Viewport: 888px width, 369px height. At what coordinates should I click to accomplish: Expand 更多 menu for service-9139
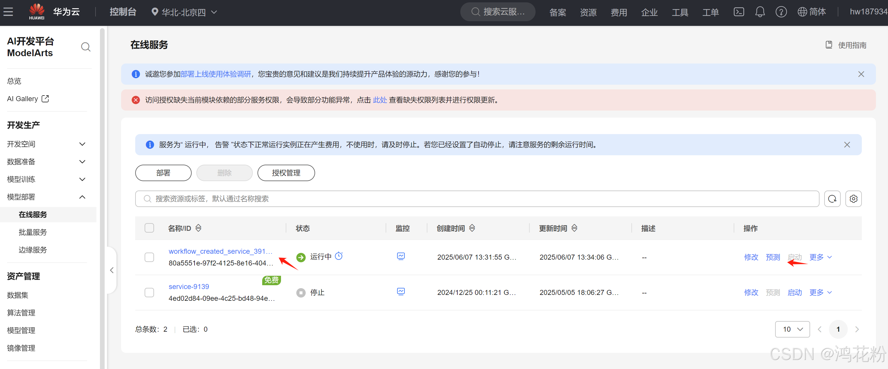pyautogui.click(x=820, y=293)
